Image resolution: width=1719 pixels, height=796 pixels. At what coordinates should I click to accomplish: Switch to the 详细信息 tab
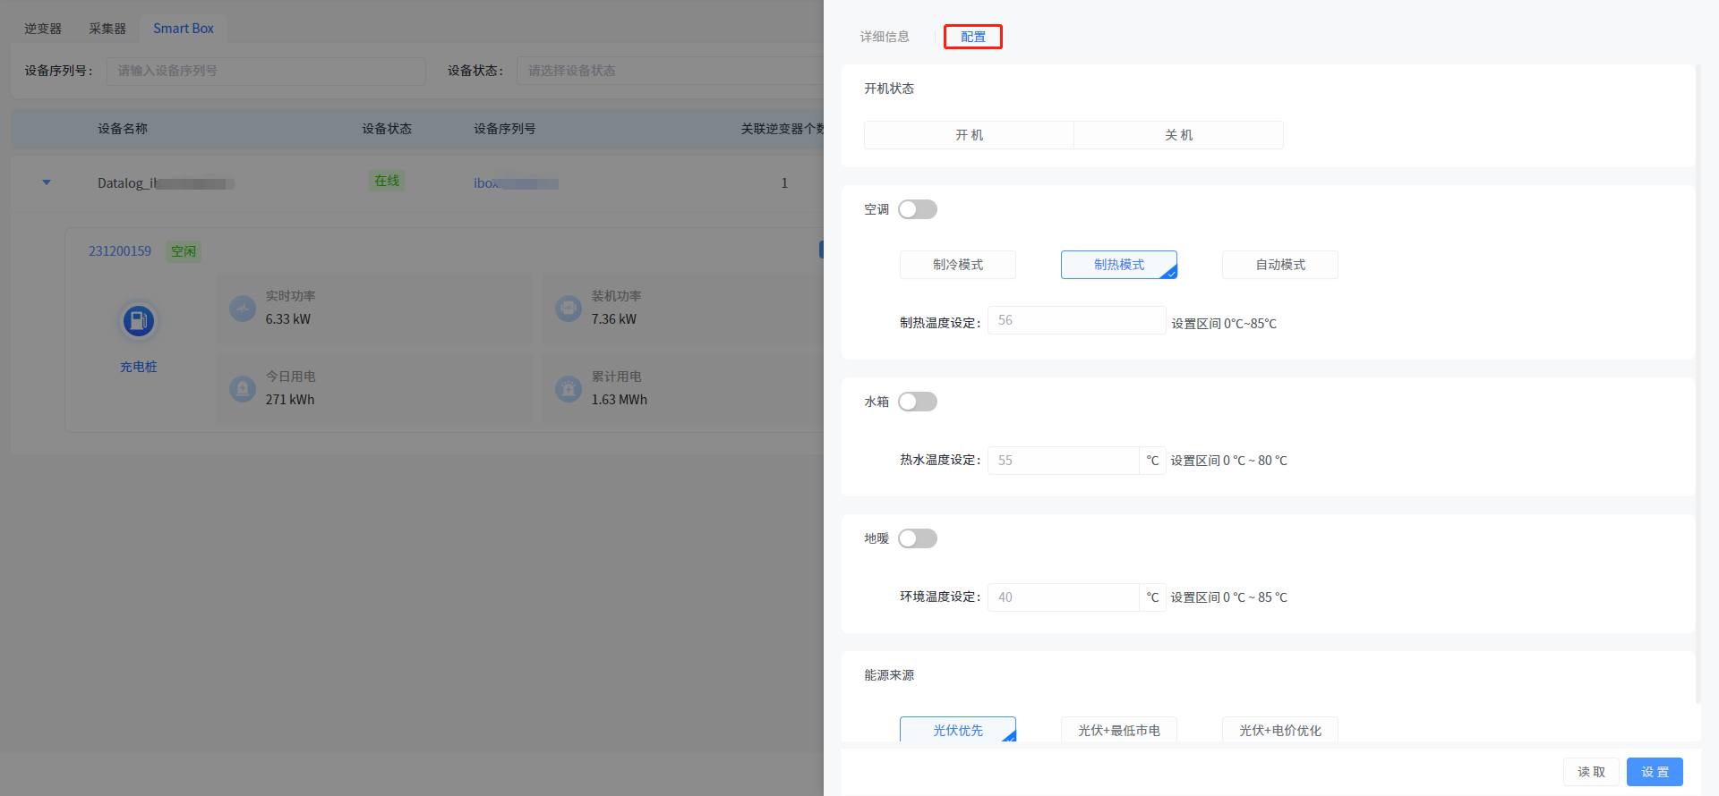[885, 37]
